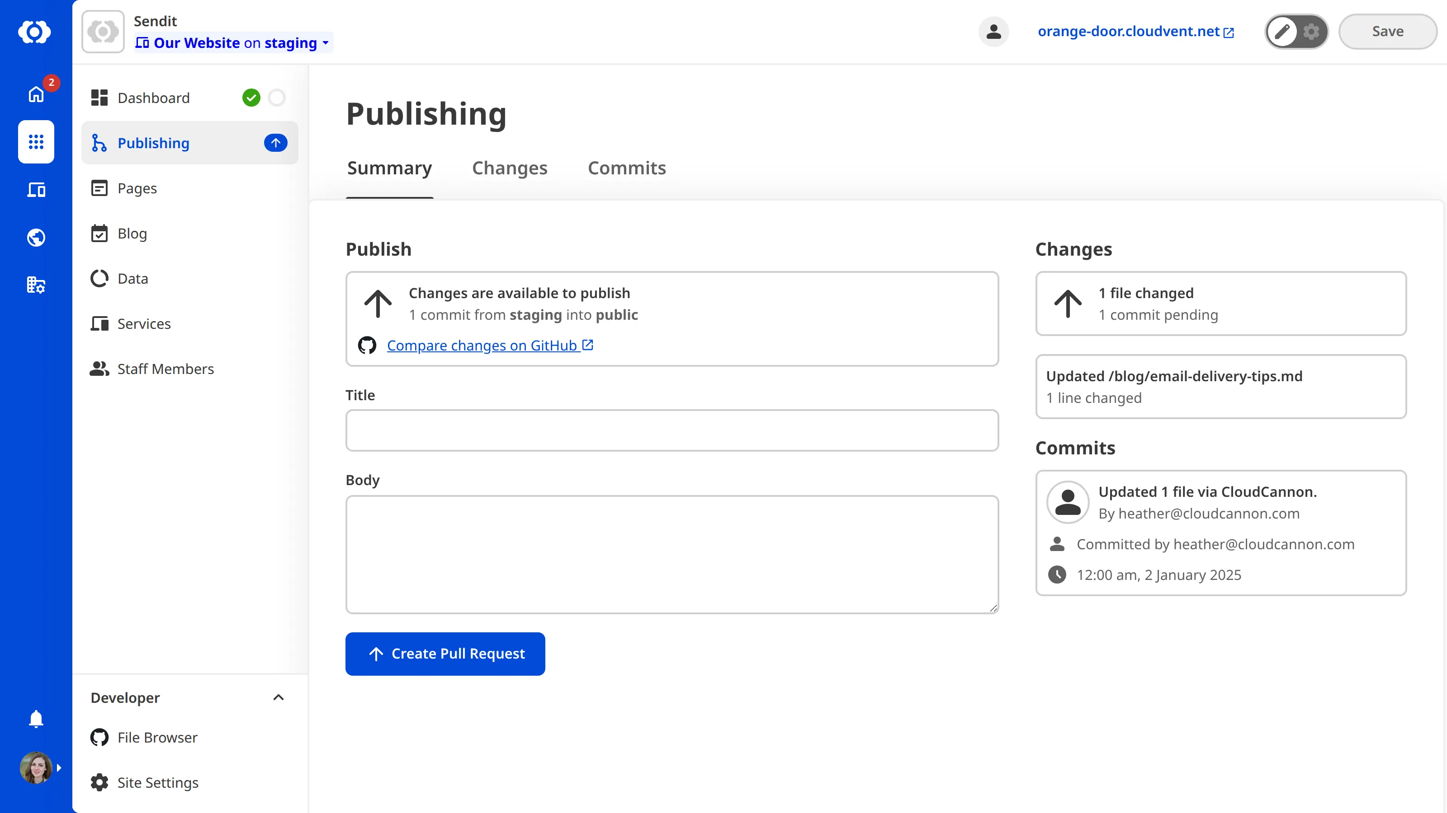The image size is (1447, 813).
Task: Switch to the Changes tab
Action: [510, 168]
